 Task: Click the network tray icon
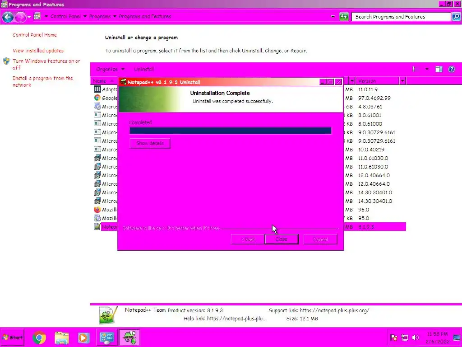(405, 338)
